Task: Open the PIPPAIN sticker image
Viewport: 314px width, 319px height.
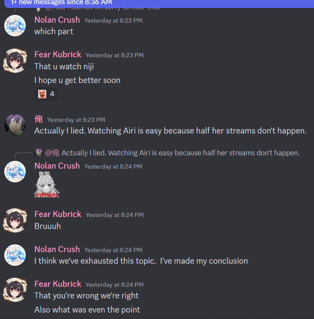Action: coord(47,185)
